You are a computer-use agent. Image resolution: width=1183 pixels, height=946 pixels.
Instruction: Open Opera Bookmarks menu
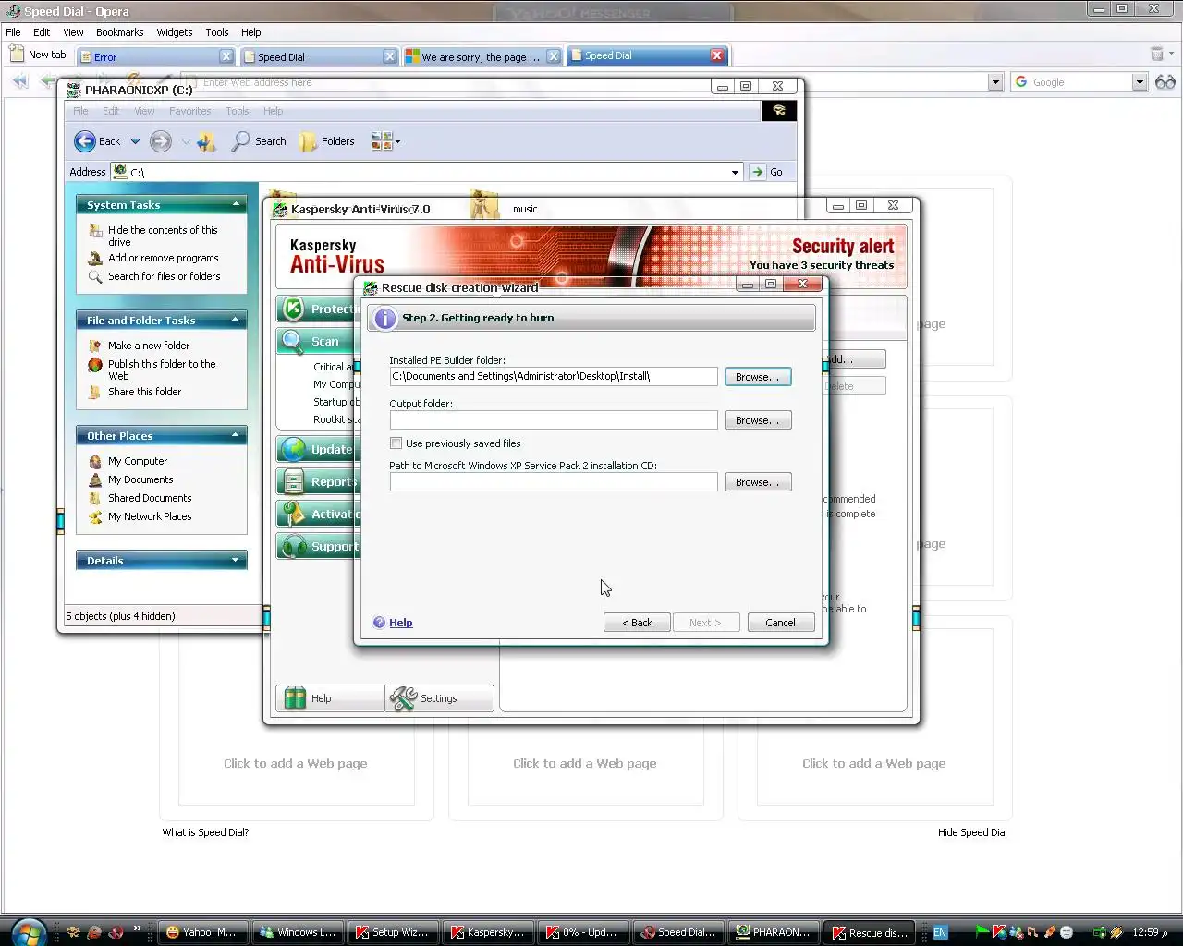(119, 32)
